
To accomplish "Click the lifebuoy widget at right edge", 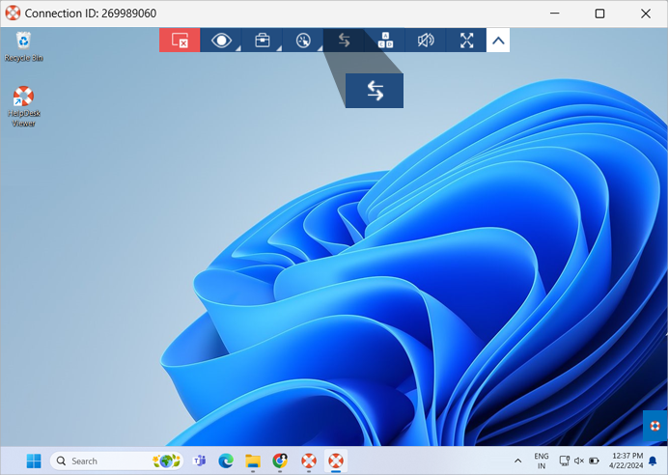I will pos(654,425).
